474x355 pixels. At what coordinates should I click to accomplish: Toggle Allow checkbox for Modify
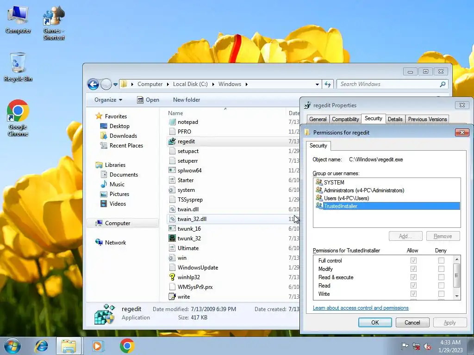pyautogui.click(x=413, y=269)
